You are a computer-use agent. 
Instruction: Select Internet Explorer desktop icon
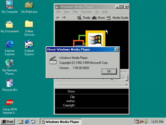point(10,48)
